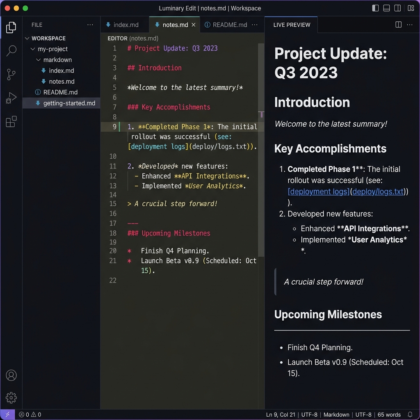420x420 pixels.
Task: Open the notifications bell in status bar
Action: tap(410, 414)
